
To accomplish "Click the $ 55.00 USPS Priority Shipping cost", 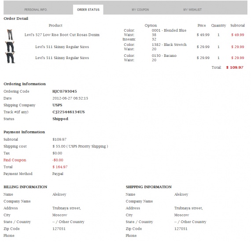I will 80,146.
